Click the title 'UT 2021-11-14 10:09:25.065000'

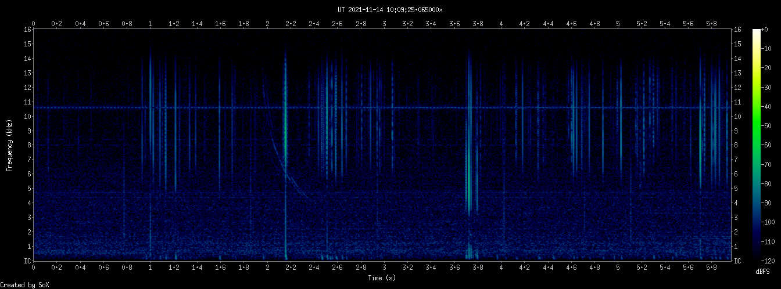pyautogui.click(x=390, y=10)
